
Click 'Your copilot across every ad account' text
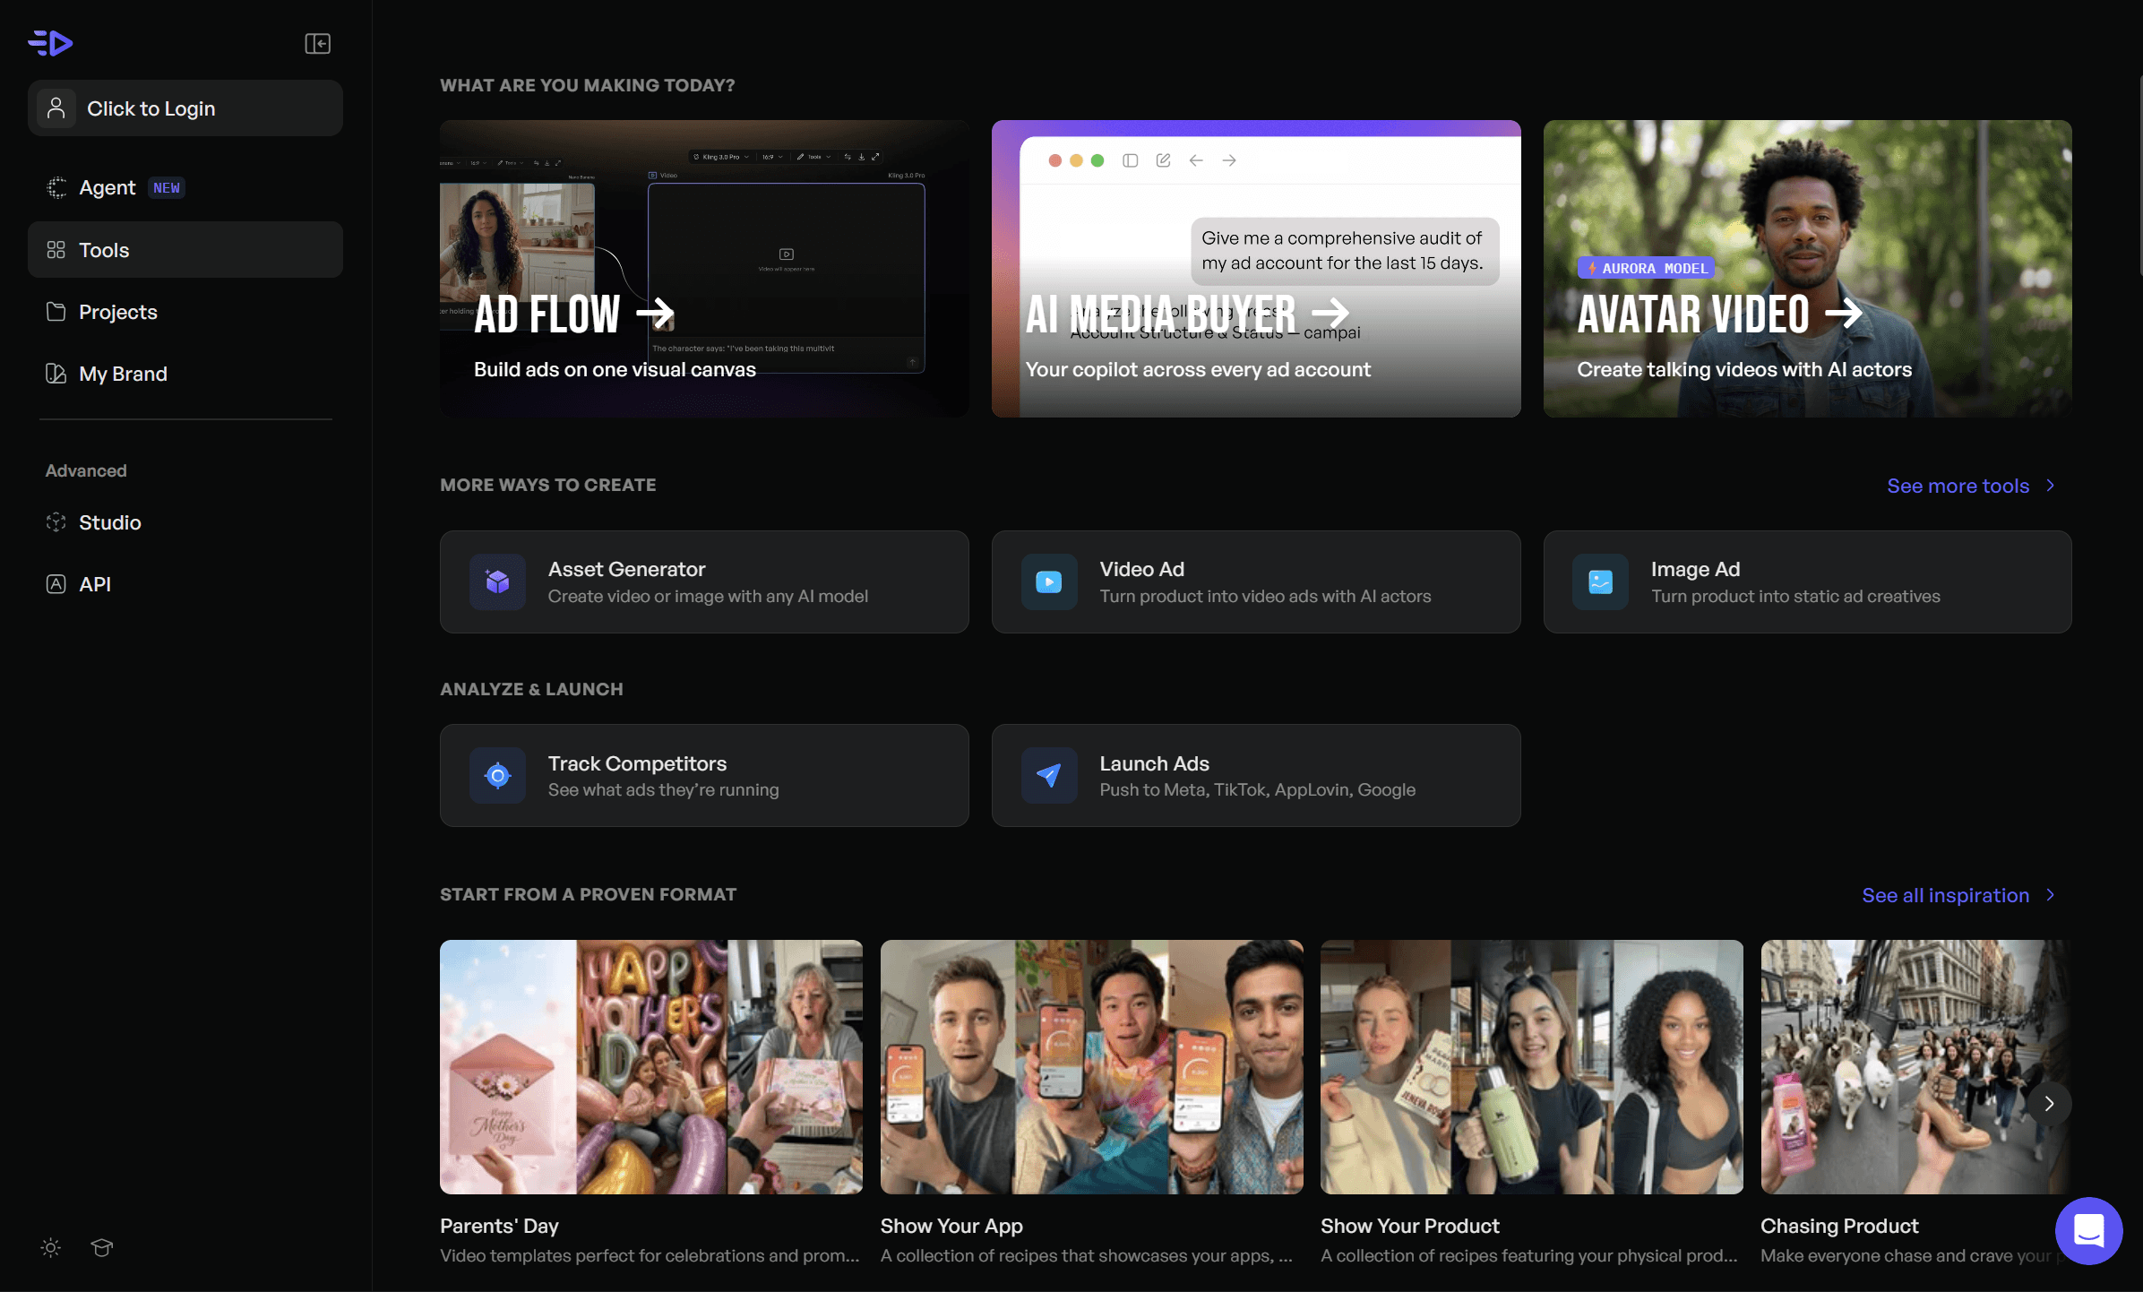(1198, 369)
